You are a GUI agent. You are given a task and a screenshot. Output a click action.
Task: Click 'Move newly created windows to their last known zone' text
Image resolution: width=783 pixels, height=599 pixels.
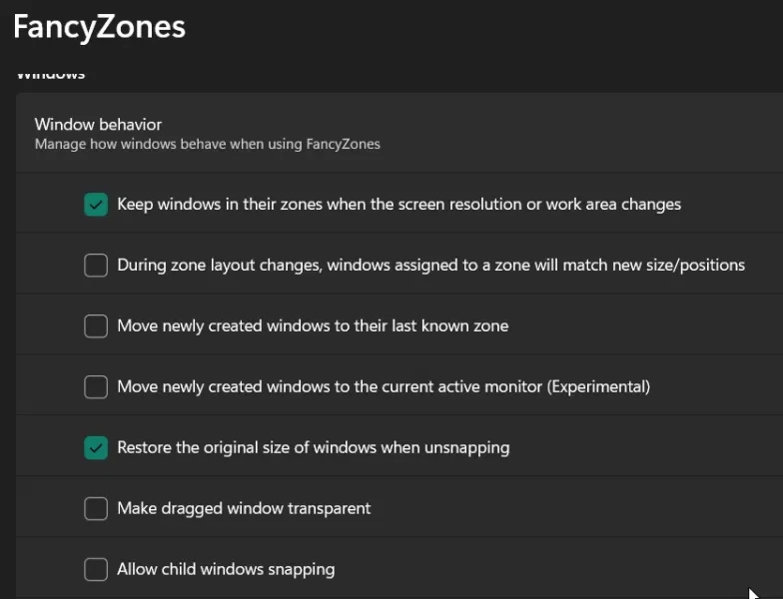[x=313, y=325]
